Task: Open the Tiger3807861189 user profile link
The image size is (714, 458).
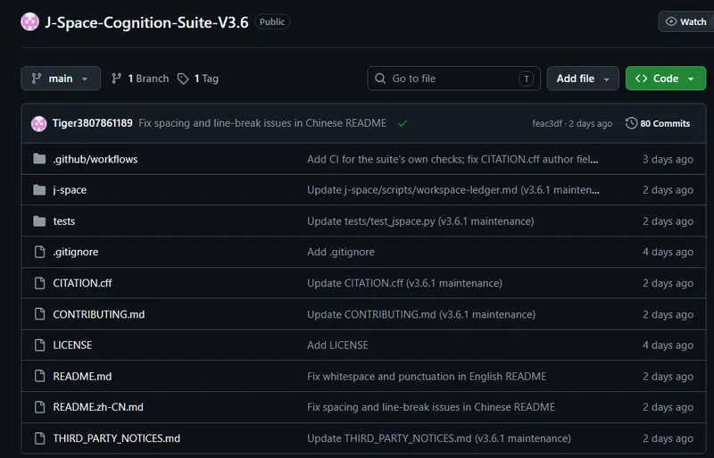Action: [x=93, y=123]
